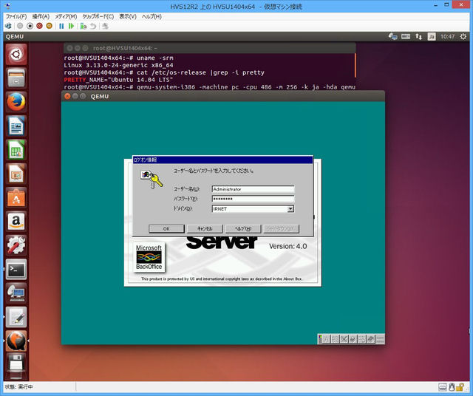This screenshot has width=473, height=396.
Task: Click the CAPS/KANA indicator on the IME toolbar
Action: click(380, 339)
